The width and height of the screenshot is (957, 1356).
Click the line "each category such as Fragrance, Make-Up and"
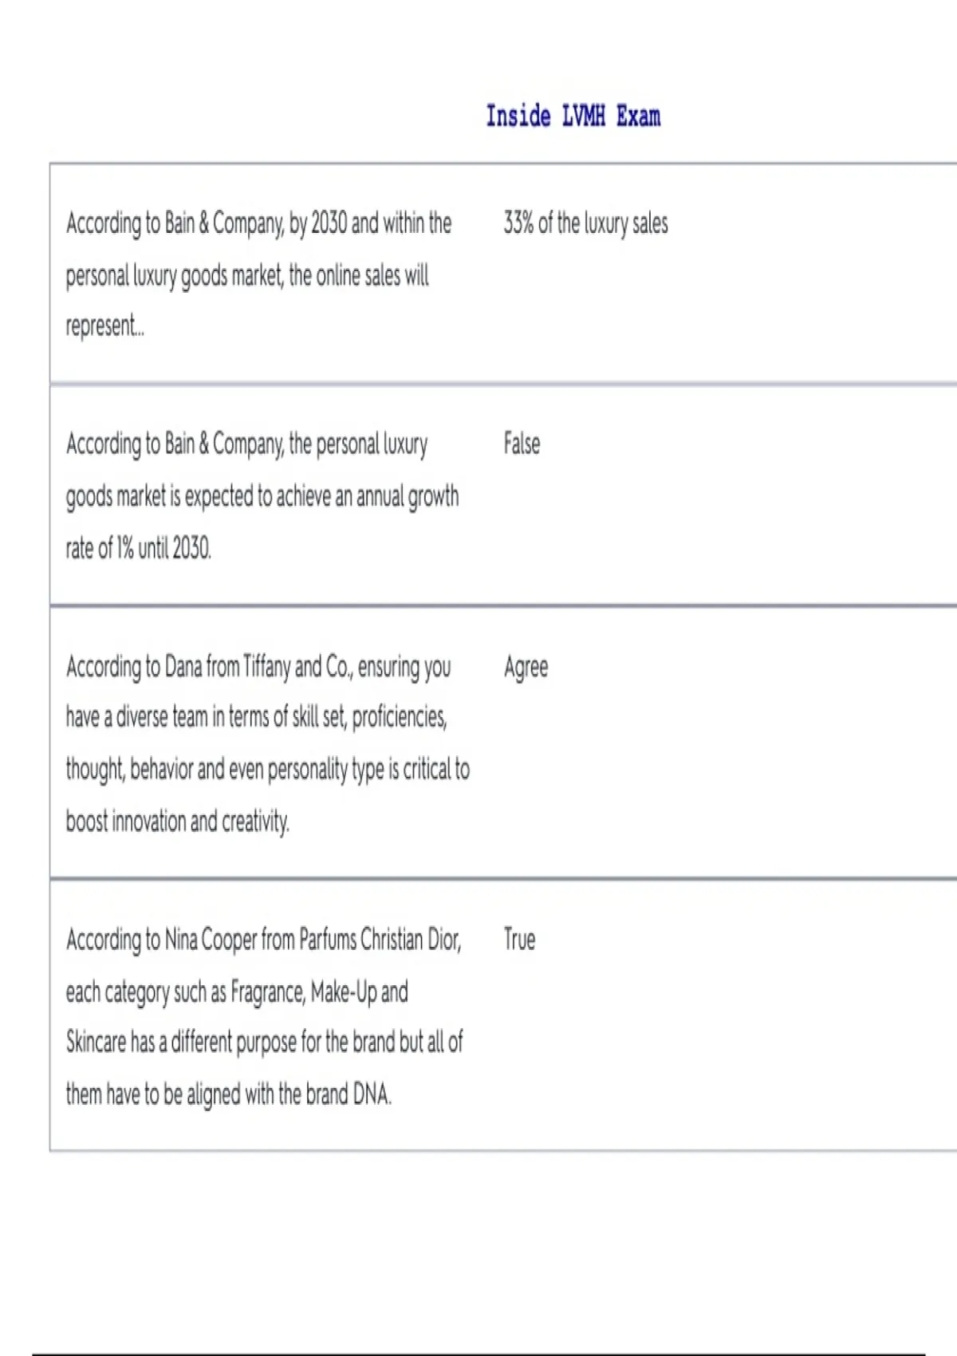point(237,992)
